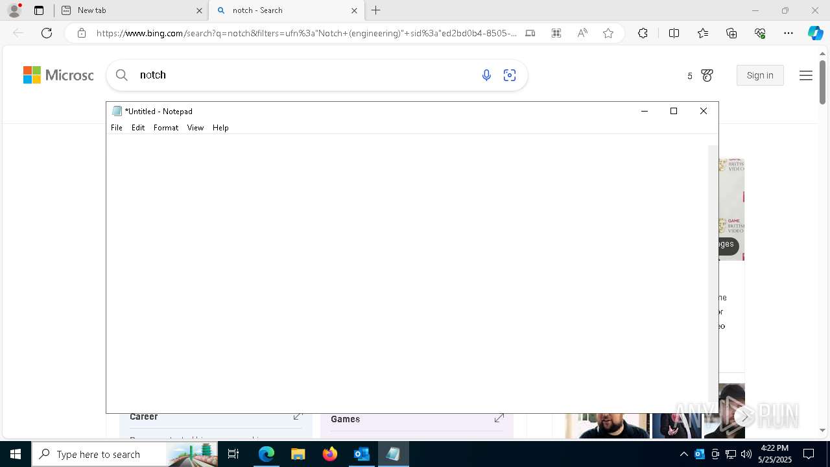Screen dimensions: 830x467
Task: Expand the Career card
Action: coord(298,416)
